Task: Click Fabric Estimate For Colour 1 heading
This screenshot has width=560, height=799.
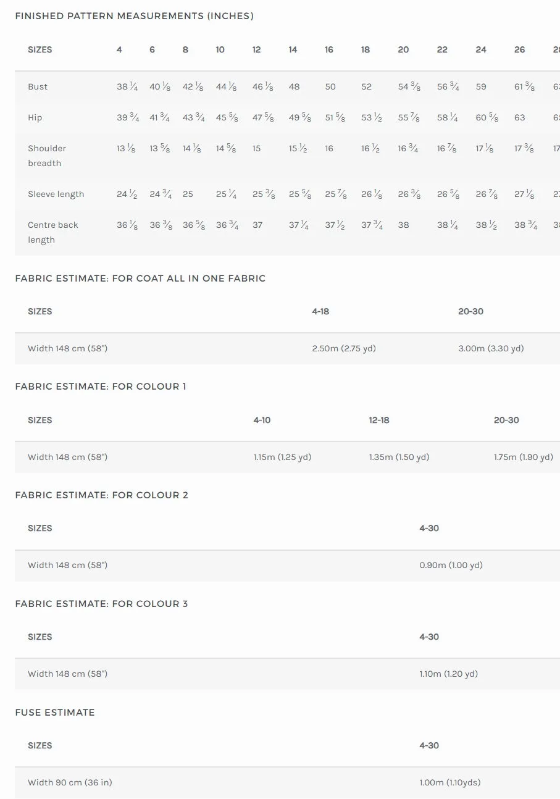Action: (x=101, y=387)
